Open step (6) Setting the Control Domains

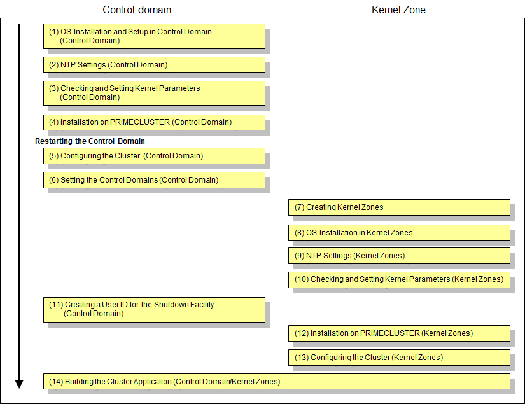(154, 180)
